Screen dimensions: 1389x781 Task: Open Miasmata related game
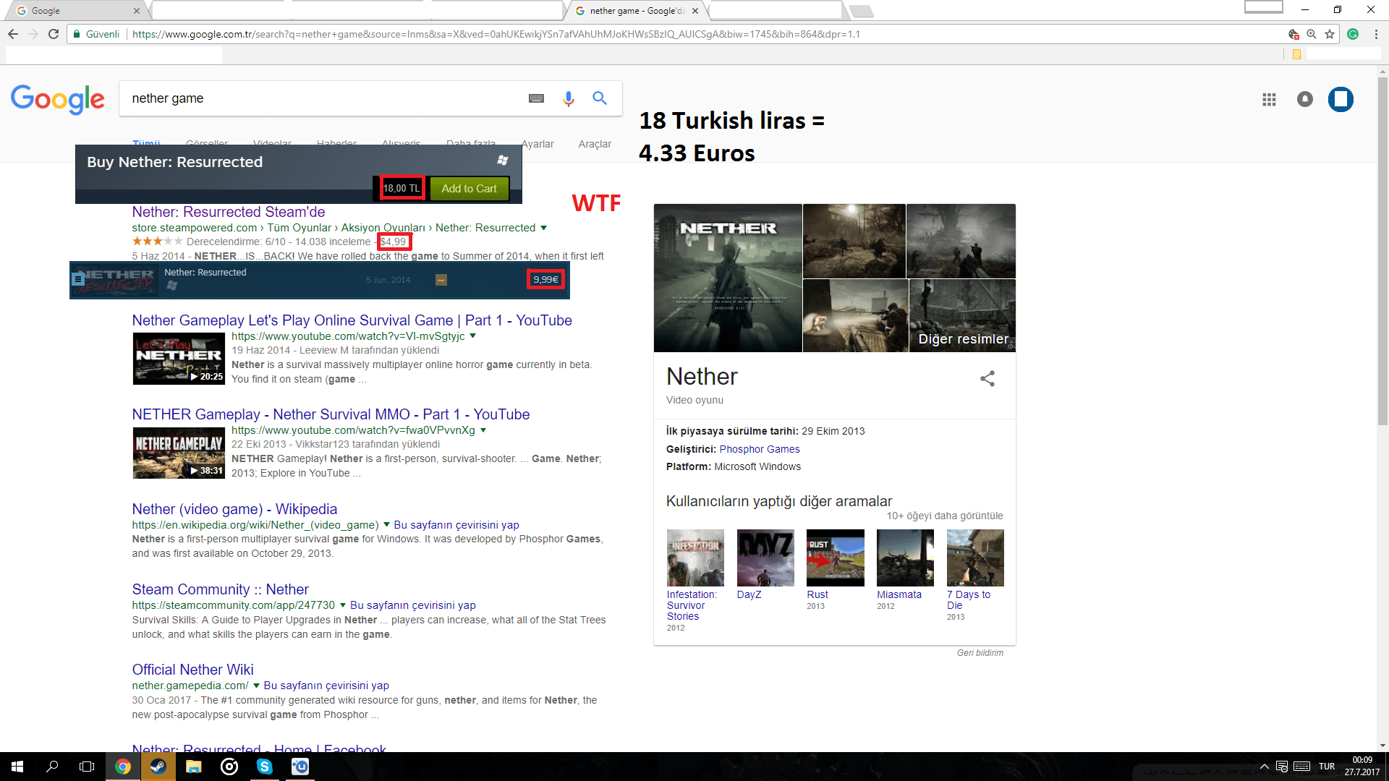905,558
